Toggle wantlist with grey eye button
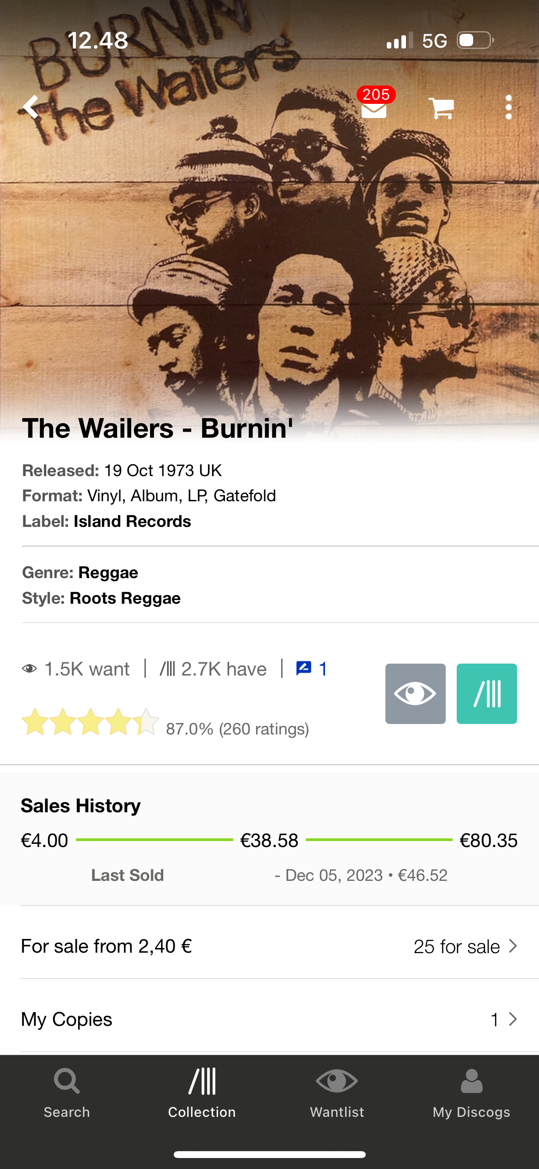539x1169 pixels. click(x=415, y=693)
